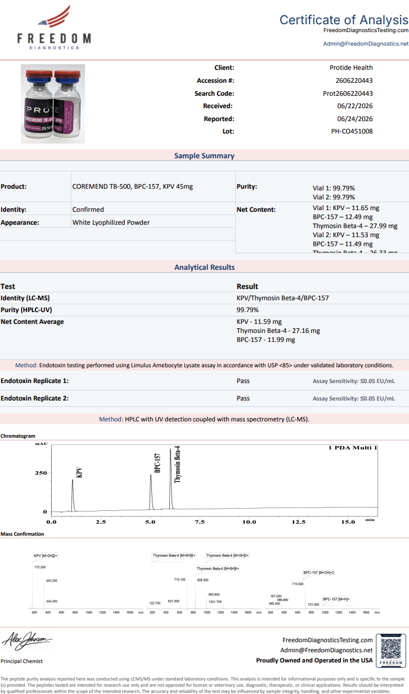The width and height of the screenshot is (409, 694).
Task: Click the Purity (HPLC-UV) test label
Action: [29, 310]
